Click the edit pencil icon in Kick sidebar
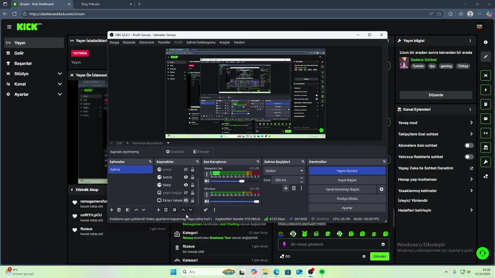 [486, 57]
